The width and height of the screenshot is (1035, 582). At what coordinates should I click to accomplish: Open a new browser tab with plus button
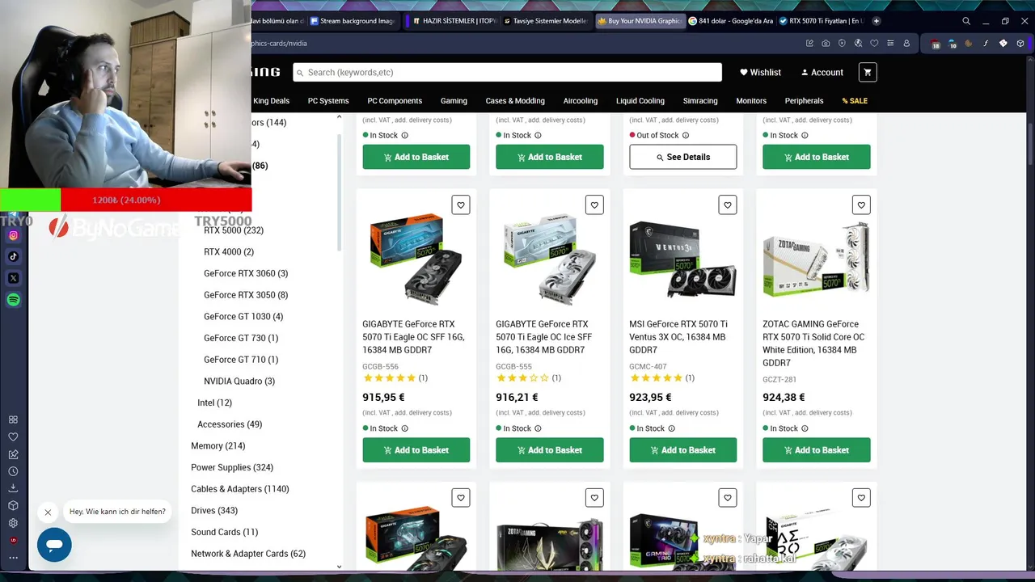877,21
